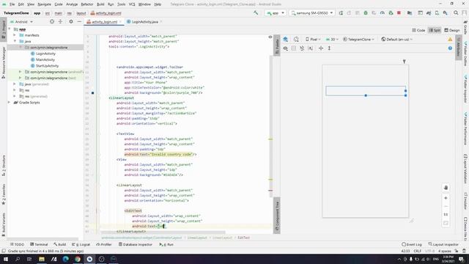Image resolution: width=469 pixels, height=264 pixels.
Task: Switch editor to Split view mode
Action: click(x=435, y=30)
